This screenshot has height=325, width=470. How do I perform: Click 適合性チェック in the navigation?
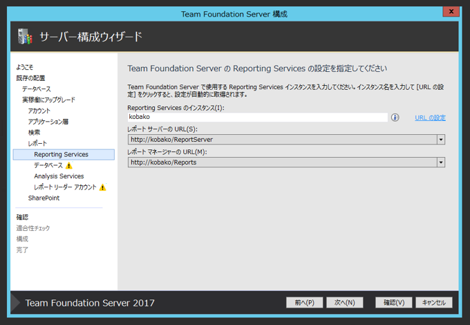(x=33, y=228)
